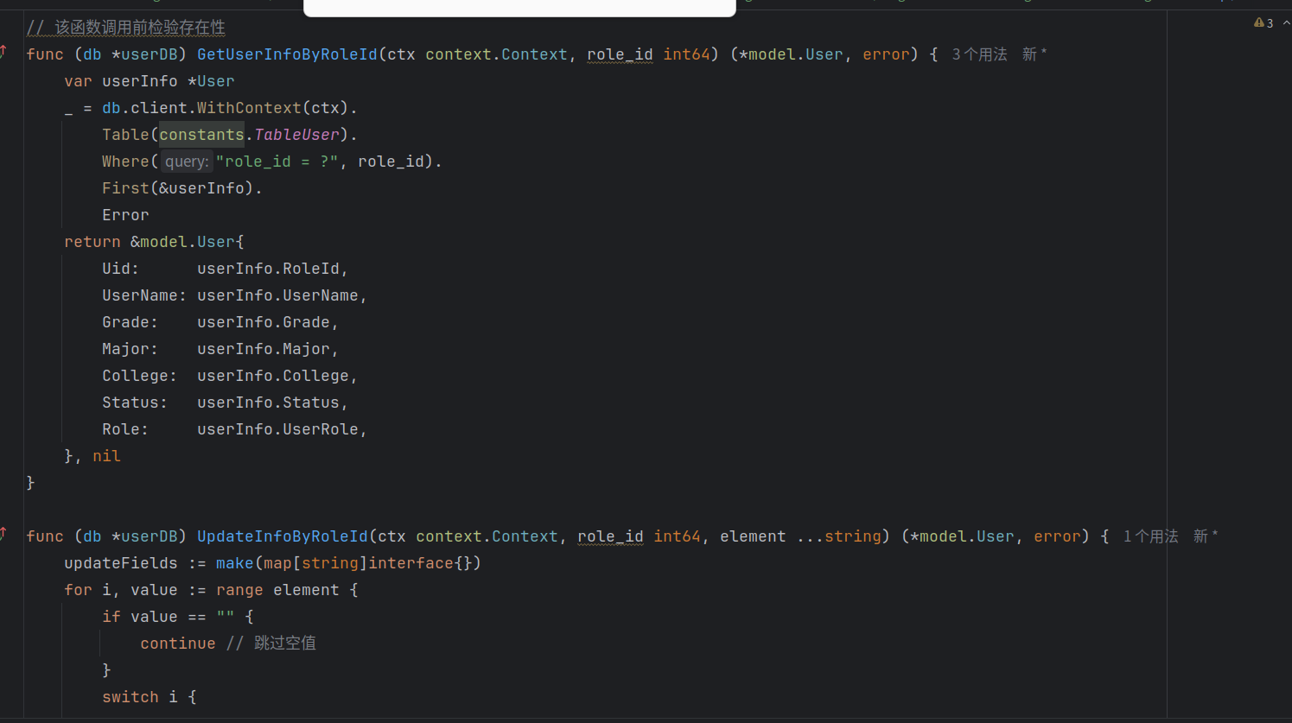The height and width of the screenshot is (723, 1292).
Task: Click the Error field on its own line
Action: tap(125, 215)
